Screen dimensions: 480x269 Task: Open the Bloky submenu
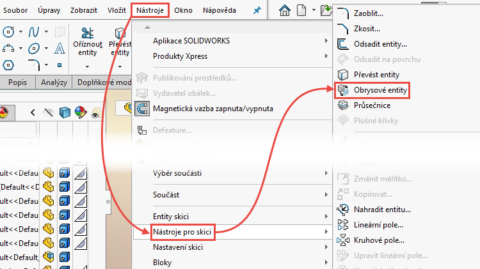click(x=233, y=263)
